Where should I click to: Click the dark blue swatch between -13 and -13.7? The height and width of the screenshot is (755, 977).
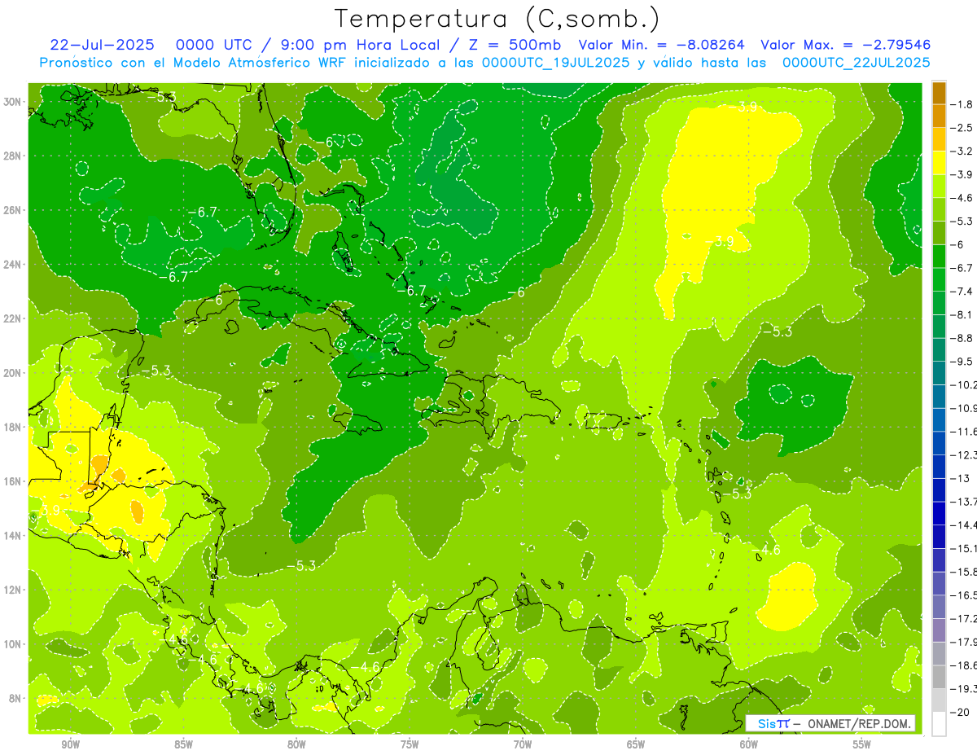(x=939, y=490)
